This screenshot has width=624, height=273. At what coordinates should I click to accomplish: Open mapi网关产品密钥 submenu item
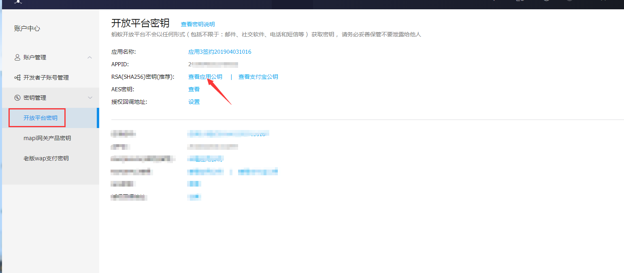click(47, 138)
